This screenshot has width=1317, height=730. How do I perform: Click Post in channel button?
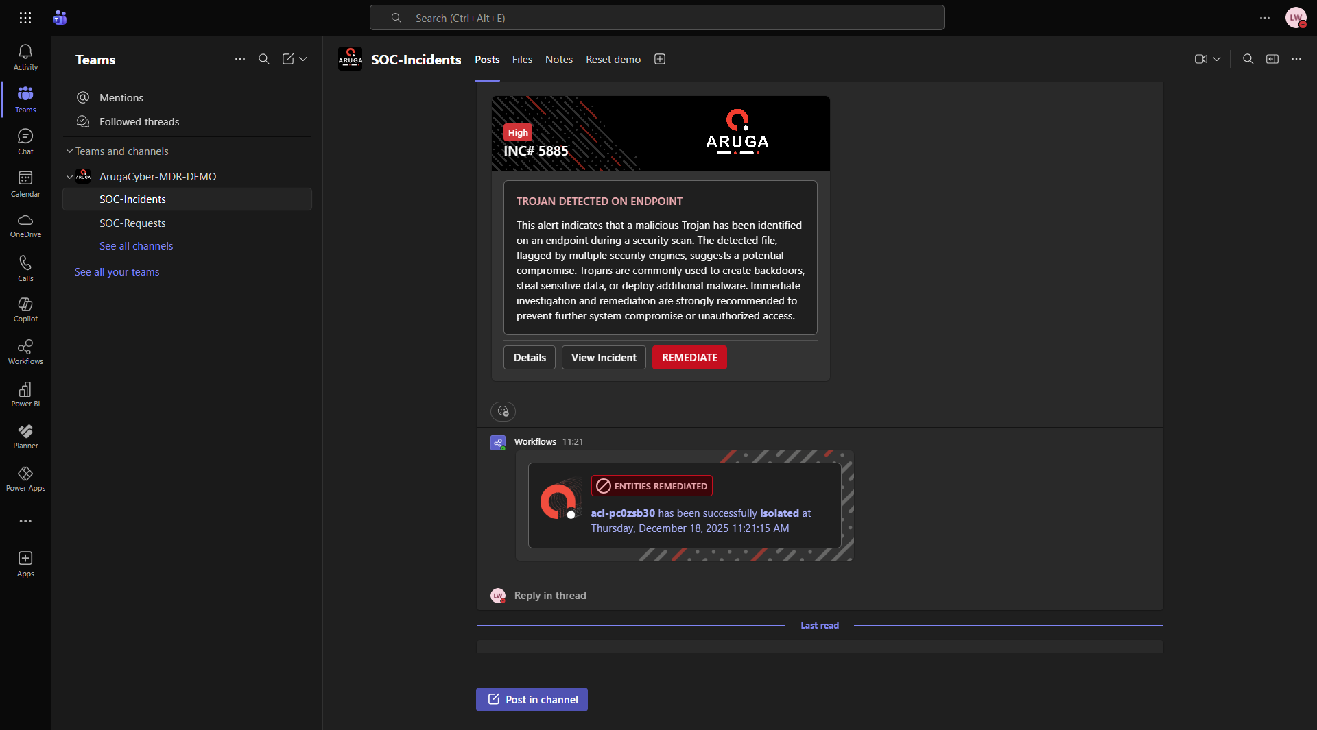click(532, 700)
